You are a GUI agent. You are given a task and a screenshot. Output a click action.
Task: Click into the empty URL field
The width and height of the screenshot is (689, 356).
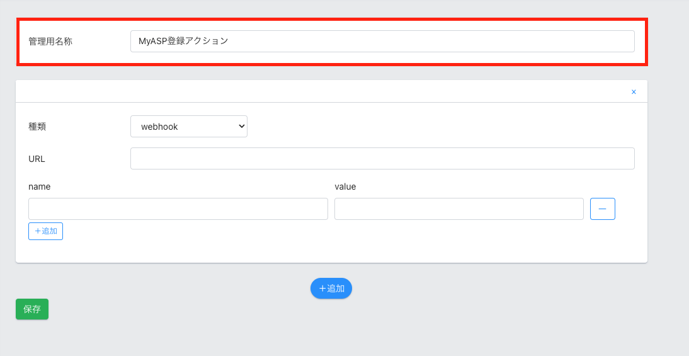click(382, 159)
